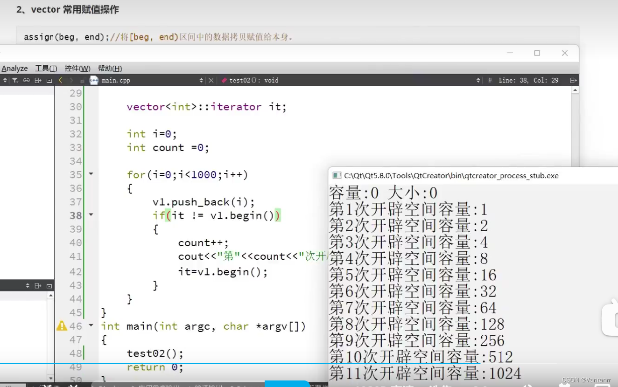Screen dimensions: 618x387
Task: Close the lower sidebar panel
Action: coord(49,285)
